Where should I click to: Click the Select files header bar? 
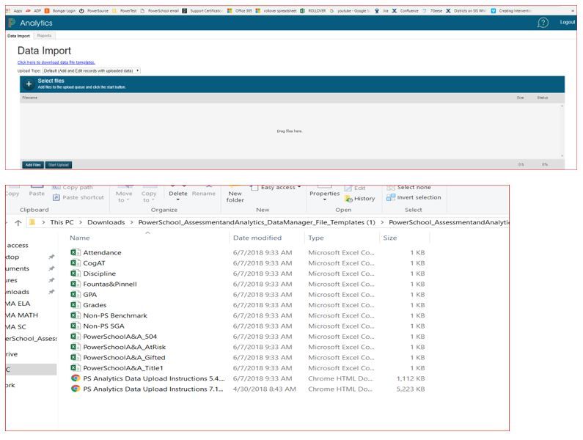pyautogui.click(x=293, y=84)
